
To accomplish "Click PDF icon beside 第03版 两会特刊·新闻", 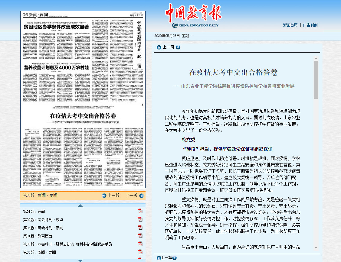I will [140, 227].
